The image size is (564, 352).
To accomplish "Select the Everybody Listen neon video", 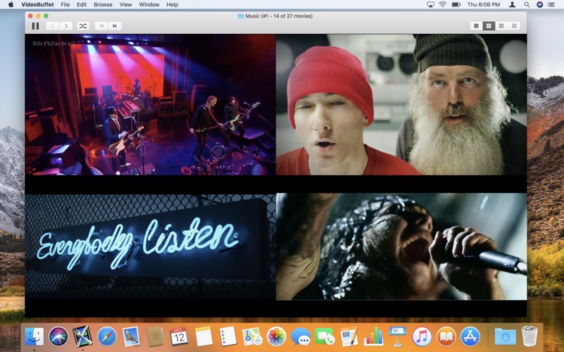I will tap(150, 246).
